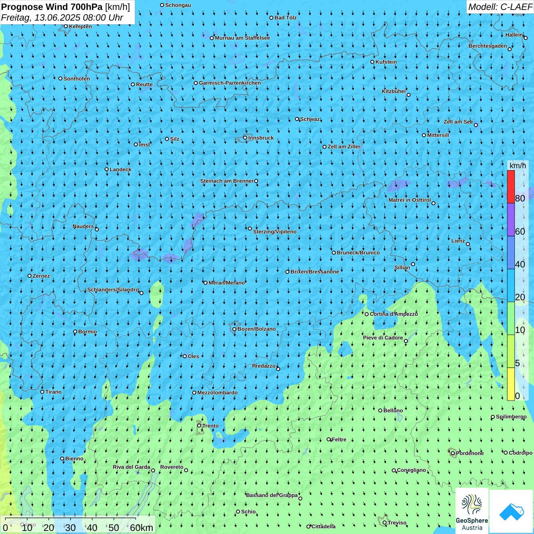Screen dimensions: 534x534
Task: Click the '60km' scale bar label
Action: [142, 528]
